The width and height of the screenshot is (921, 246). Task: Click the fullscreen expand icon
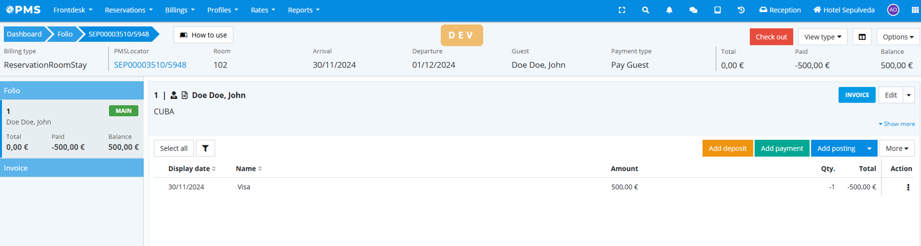tap(622, 10)
